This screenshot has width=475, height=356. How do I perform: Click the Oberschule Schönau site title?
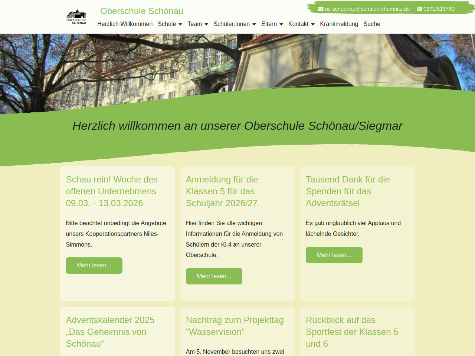coord(142,11)
